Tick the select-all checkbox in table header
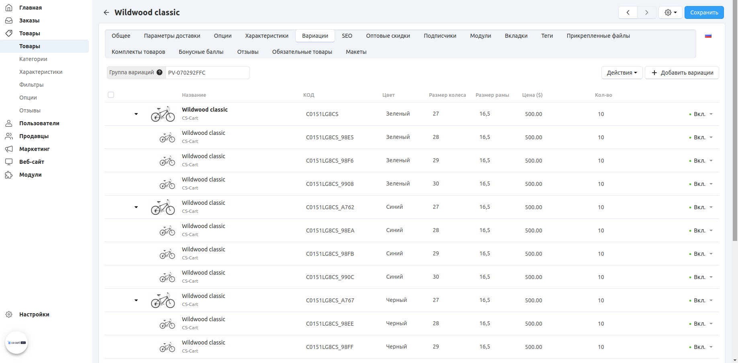The image size is (738, 363). (111, 95)
